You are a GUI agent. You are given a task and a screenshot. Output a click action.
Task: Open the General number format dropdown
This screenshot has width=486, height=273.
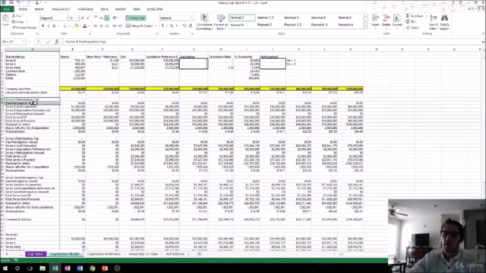(x=191, y=18)
